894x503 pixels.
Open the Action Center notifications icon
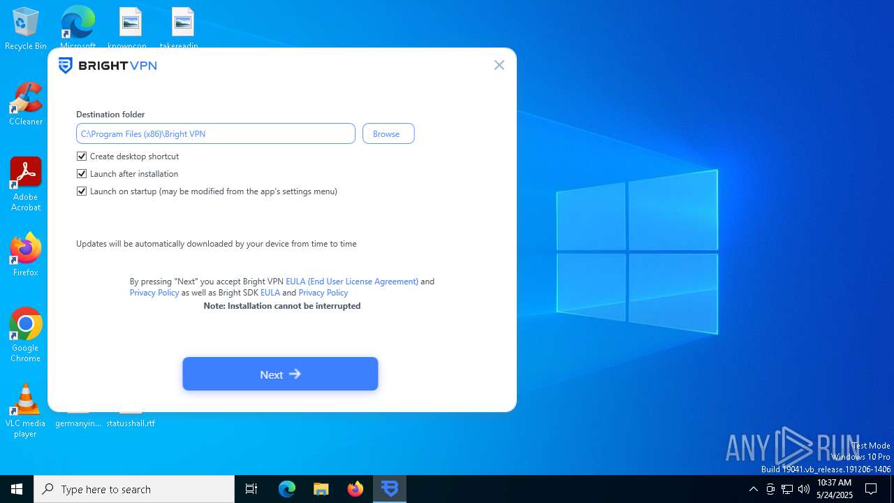pos(871,489)
